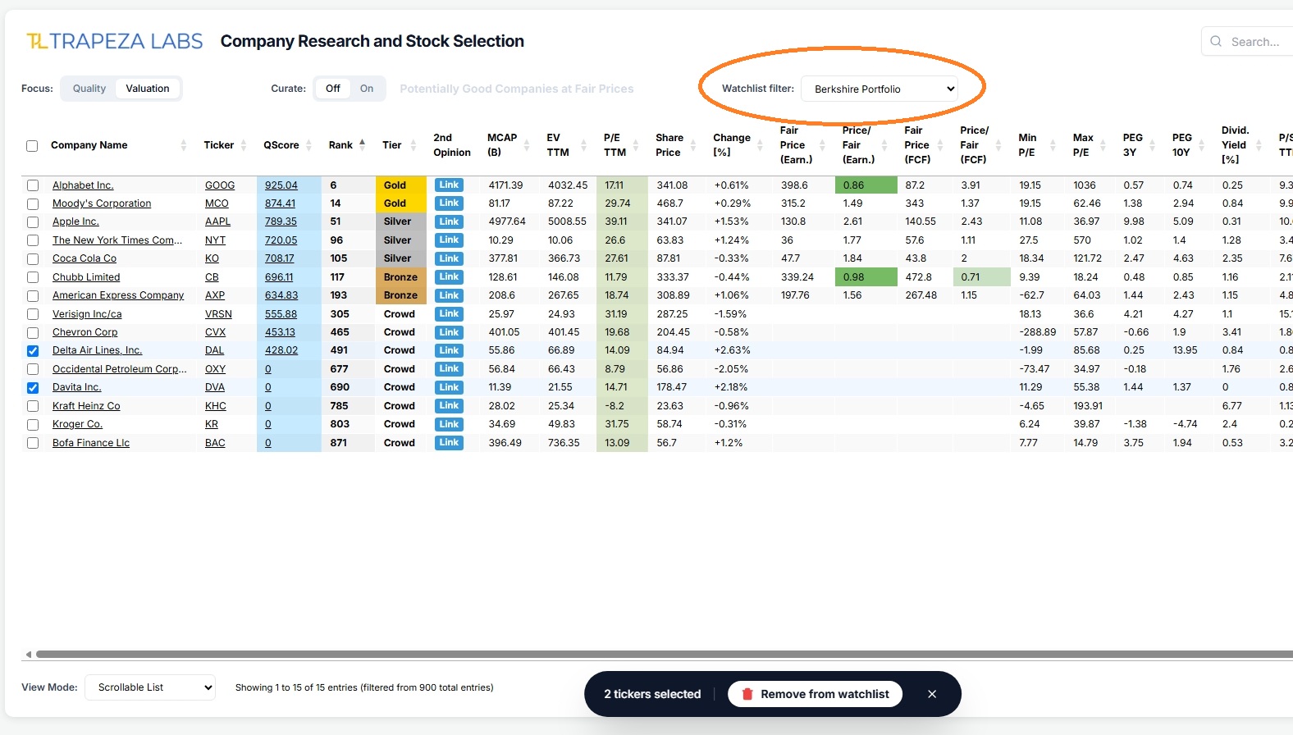
Task: Sort by MCAP (B) column arrows
Action: point(526,145)
